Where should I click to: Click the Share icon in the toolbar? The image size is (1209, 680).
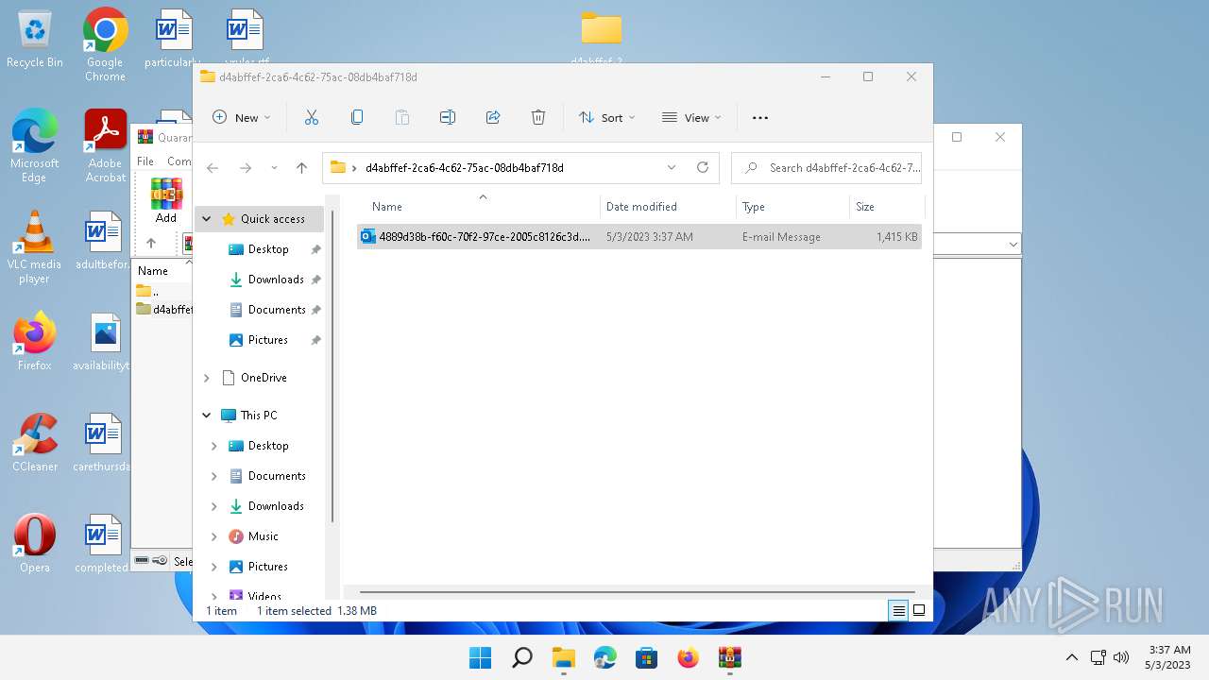[493, 117]
